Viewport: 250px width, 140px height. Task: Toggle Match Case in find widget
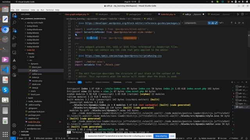[209, 23]
